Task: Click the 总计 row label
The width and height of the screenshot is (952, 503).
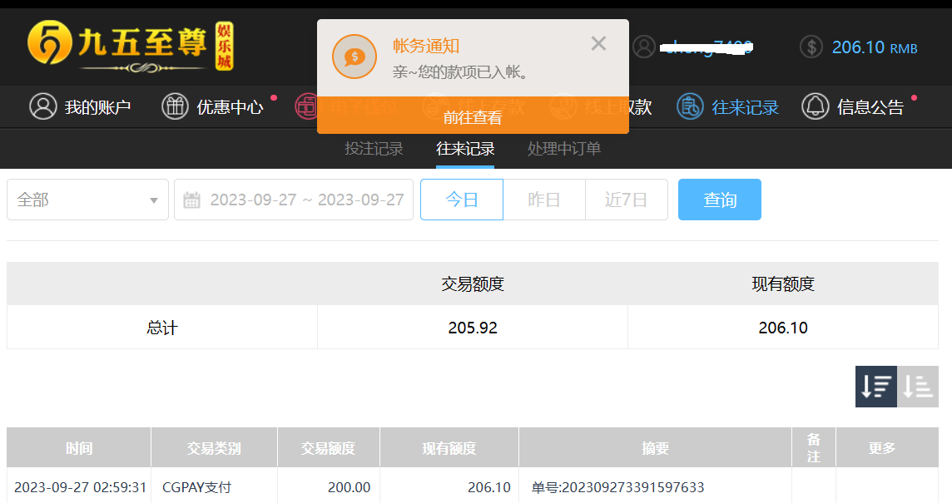Action: pyautogui.click(x=162, y=328)
